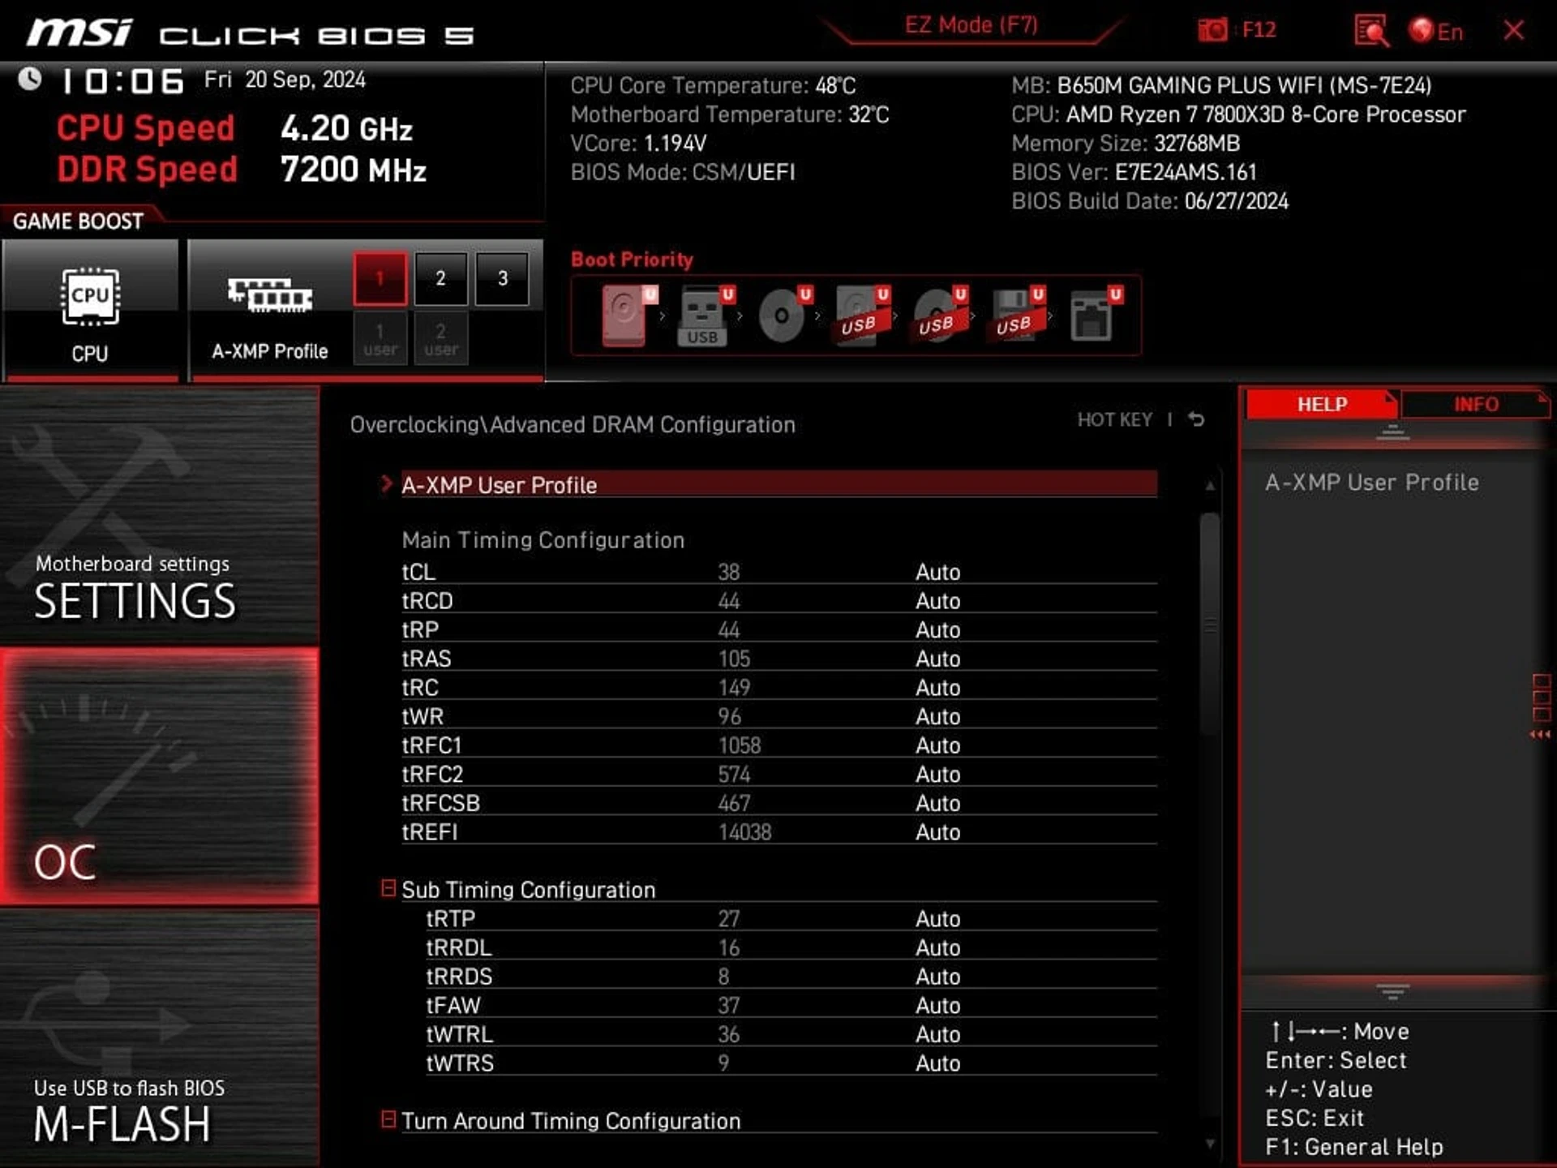Click the scroll up arrow of timing list
The image size is (1557, 1168).
(1210, 485)
